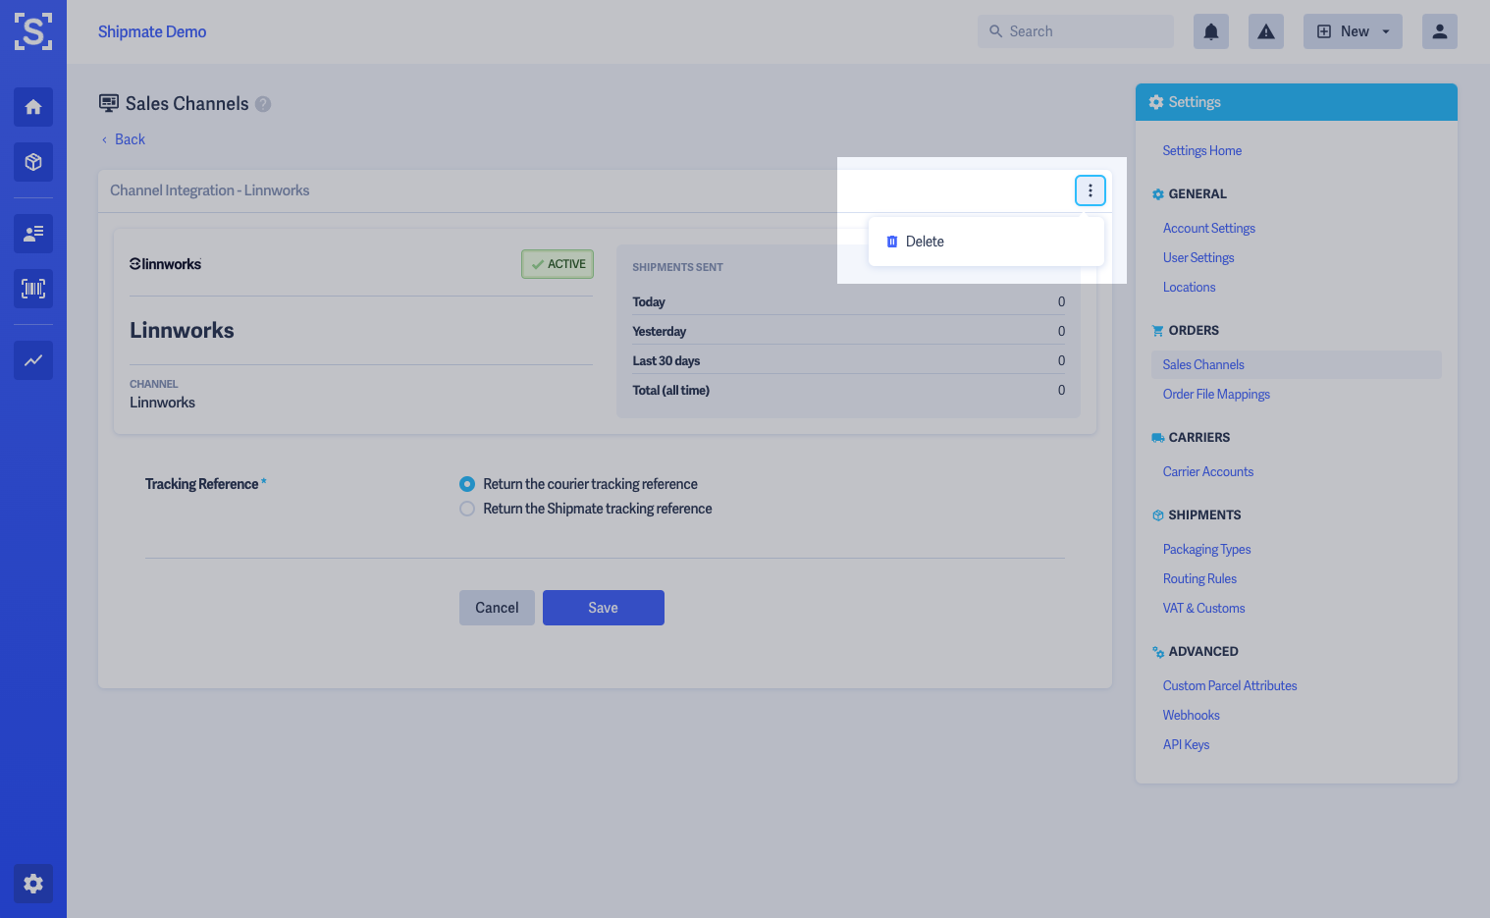Click the Cancel button

(497, 608)
